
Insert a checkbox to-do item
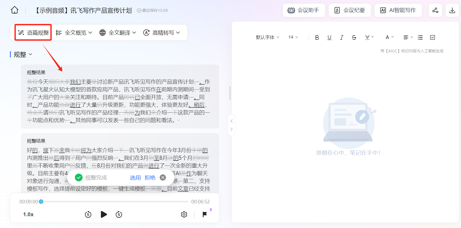click(433, 37)
